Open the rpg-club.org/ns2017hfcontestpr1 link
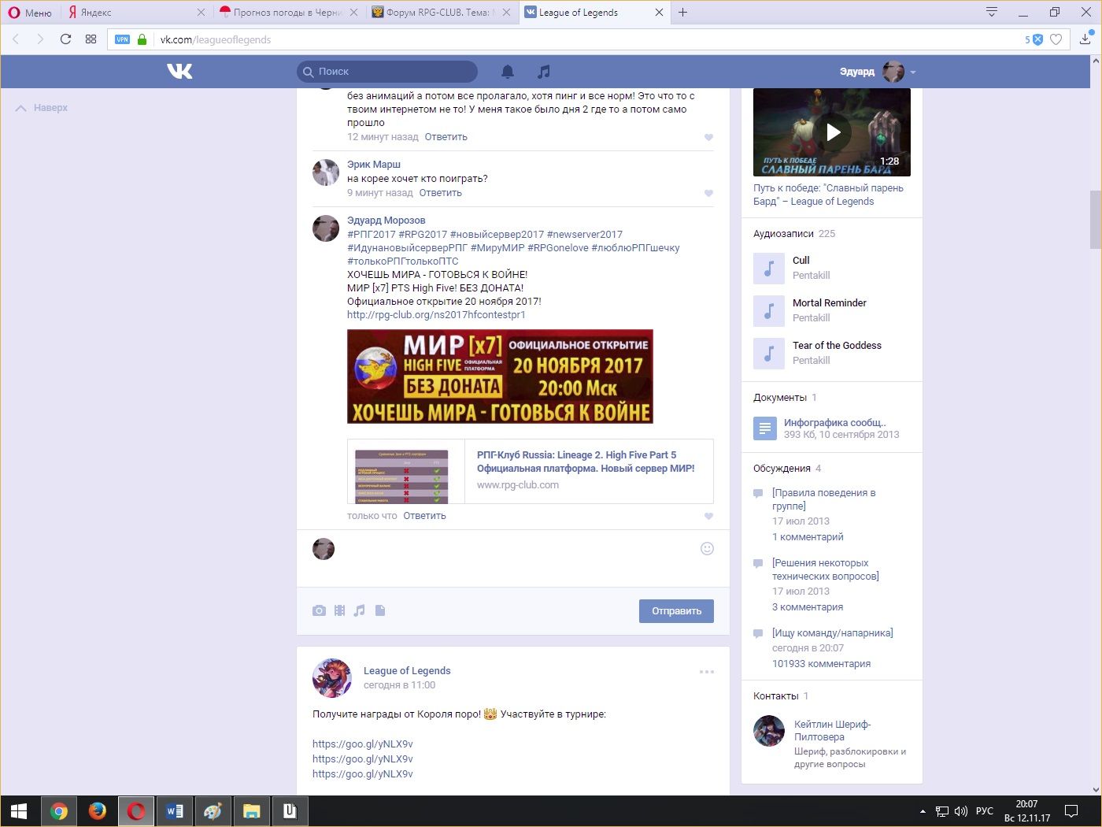Image resolution: width=1102 pixels, height=827 pixels. 436,315
